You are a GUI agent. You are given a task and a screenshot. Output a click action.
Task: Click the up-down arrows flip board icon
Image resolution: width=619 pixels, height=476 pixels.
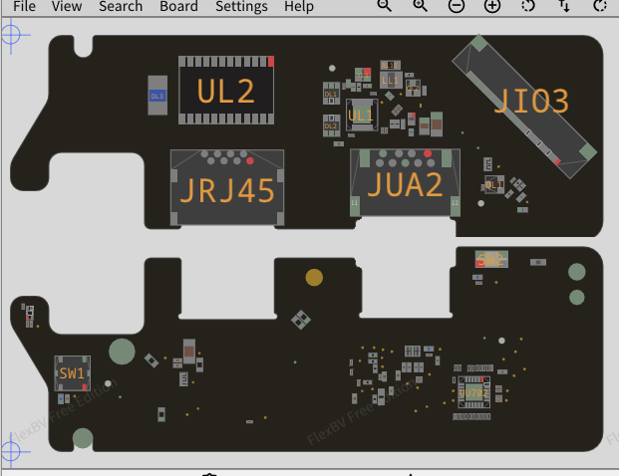pos(564,6)
